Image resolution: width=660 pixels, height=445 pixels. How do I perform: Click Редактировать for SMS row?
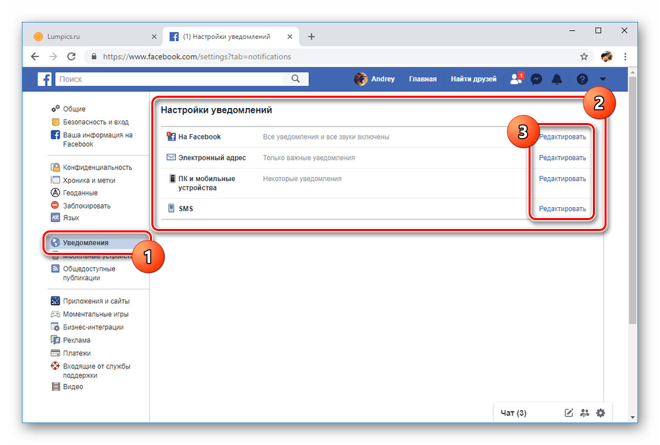[x=562, y=208]
